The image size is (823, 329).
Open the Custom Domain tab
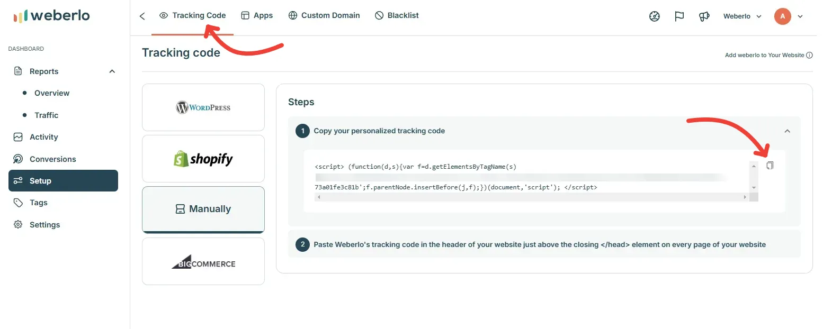point(324,16)
